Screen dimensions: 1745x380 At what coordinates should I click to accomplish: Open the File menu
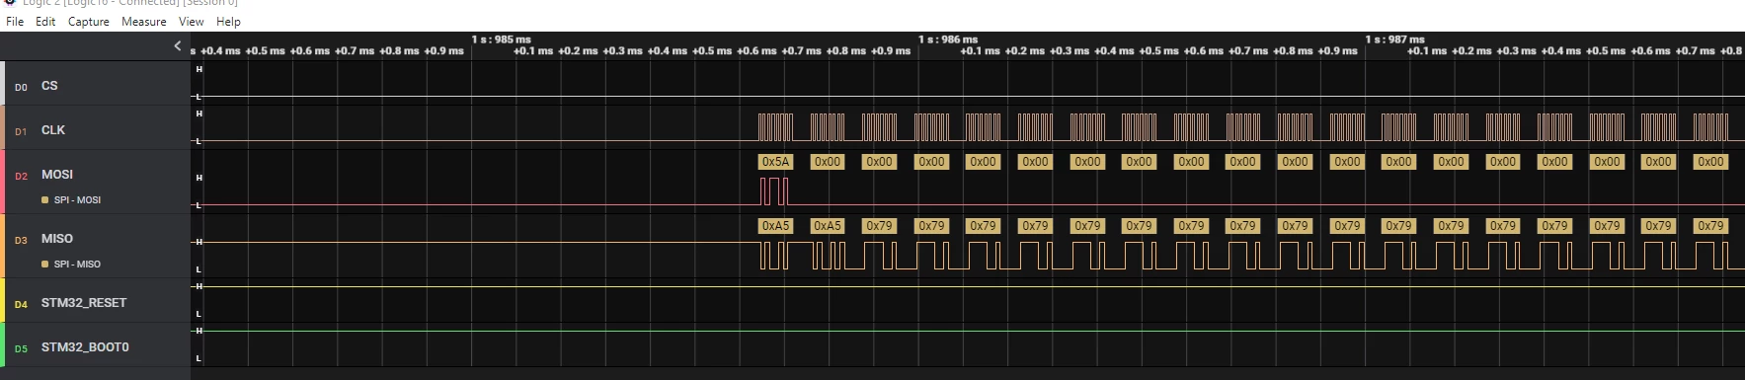click(15, 21)
